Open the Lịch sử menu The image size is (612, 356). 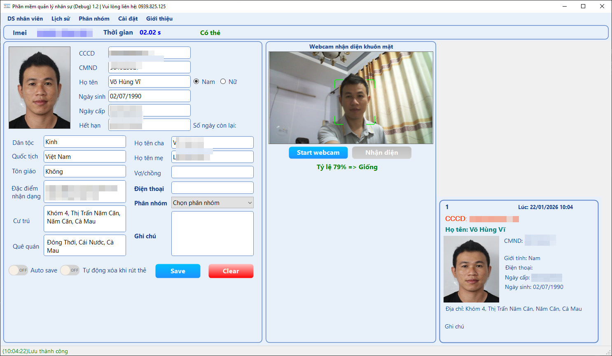[61, 19]
